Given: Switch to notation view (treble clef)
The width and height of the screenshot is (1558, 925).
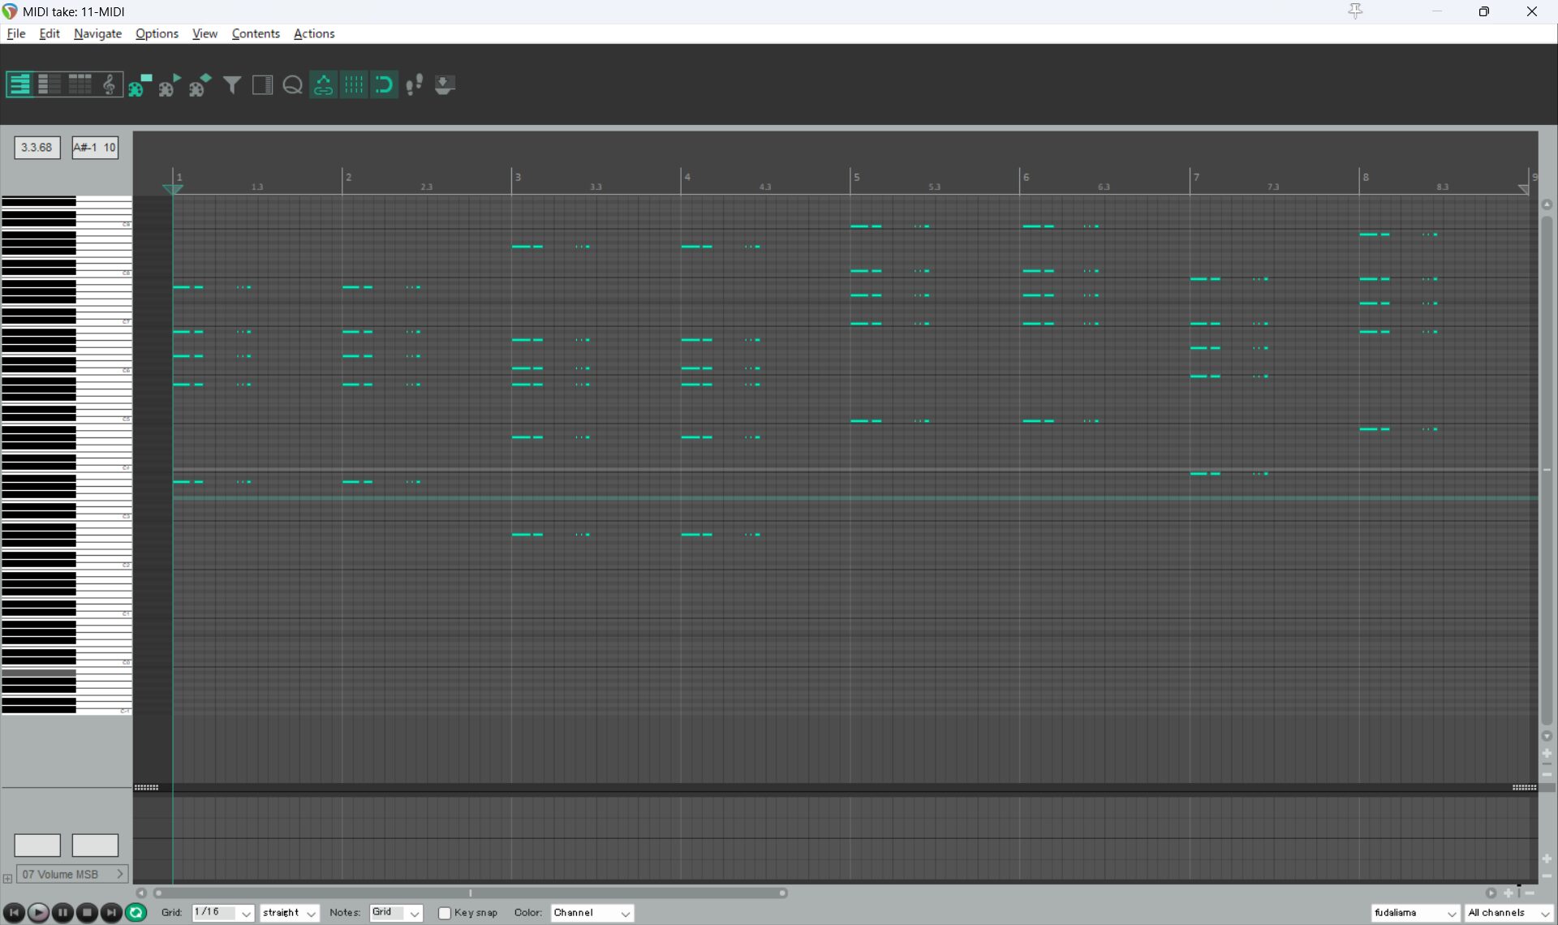Looking at the screenshot, I should click(109, 84).
